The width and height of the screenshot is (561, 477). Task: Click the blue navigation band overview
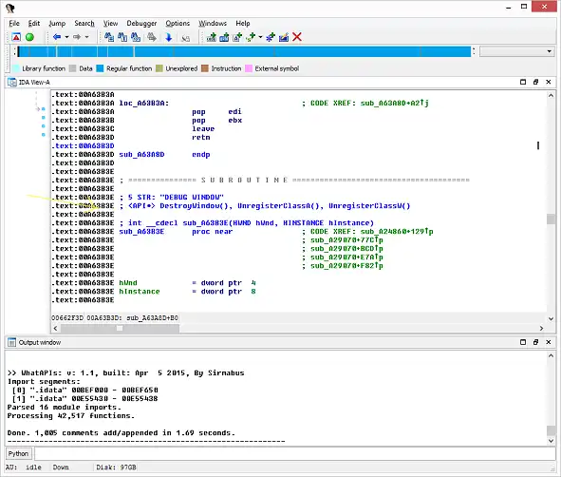(244, 51)
